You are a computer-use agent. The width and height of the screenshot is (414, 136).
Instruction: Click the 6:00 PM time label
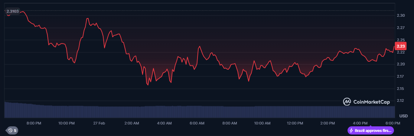[x=393, y=123]
